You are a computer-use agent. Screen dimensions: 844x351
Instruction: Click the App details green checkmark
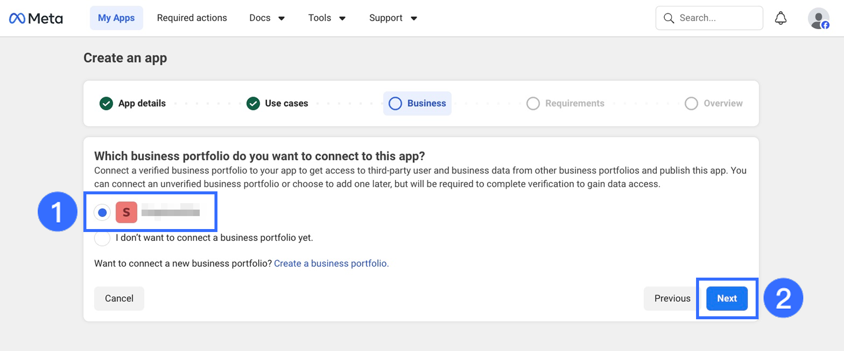click(106, 104)
